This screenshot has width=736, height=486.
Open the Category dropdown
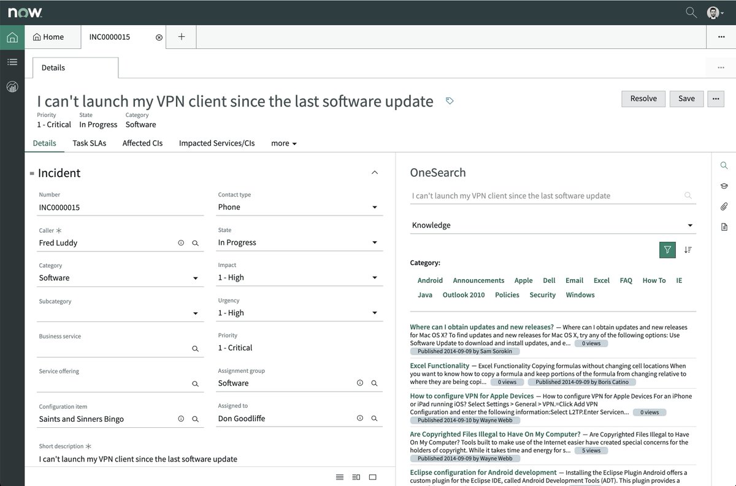pos(121,279)
